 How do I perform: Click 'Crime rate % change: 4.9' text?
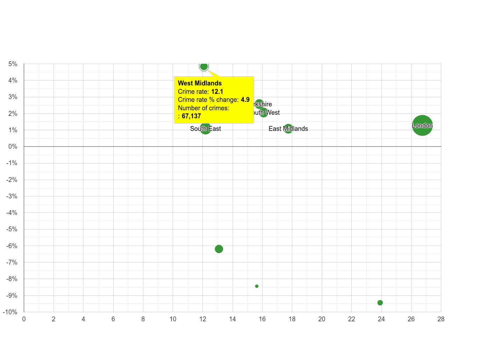click(x=214, y=100)
